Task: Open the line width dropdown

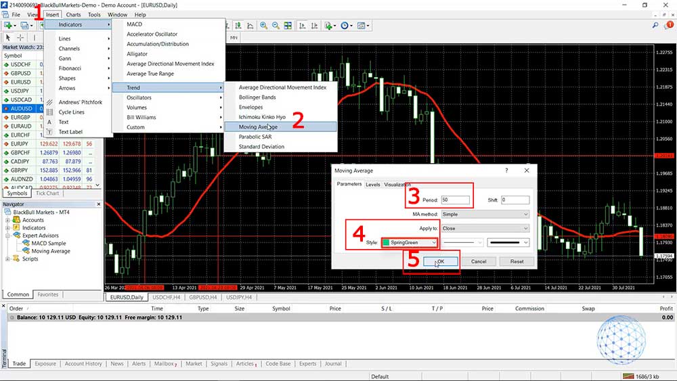Action: (508, 242)
